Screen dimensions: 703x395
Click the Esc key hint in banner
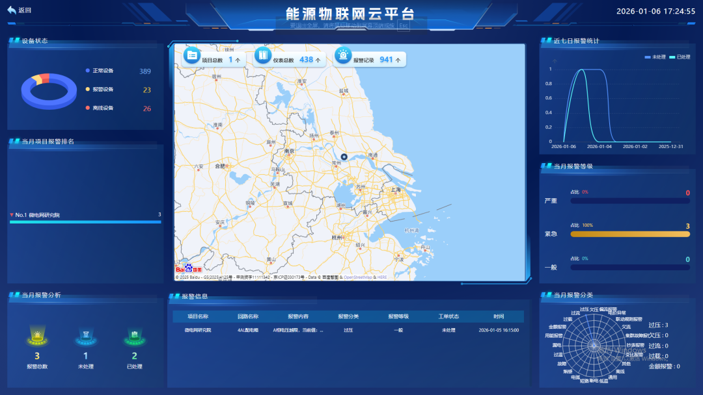pos(403,25)
